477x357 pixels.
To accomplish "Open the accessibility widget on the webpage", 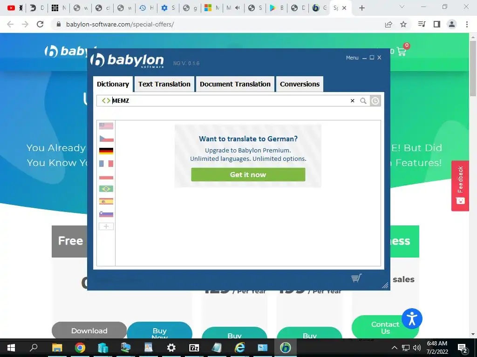I will click(x=412, y=319).
